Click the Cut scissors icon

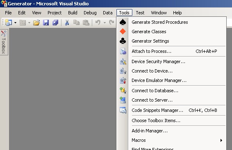(x=67, y=23)
